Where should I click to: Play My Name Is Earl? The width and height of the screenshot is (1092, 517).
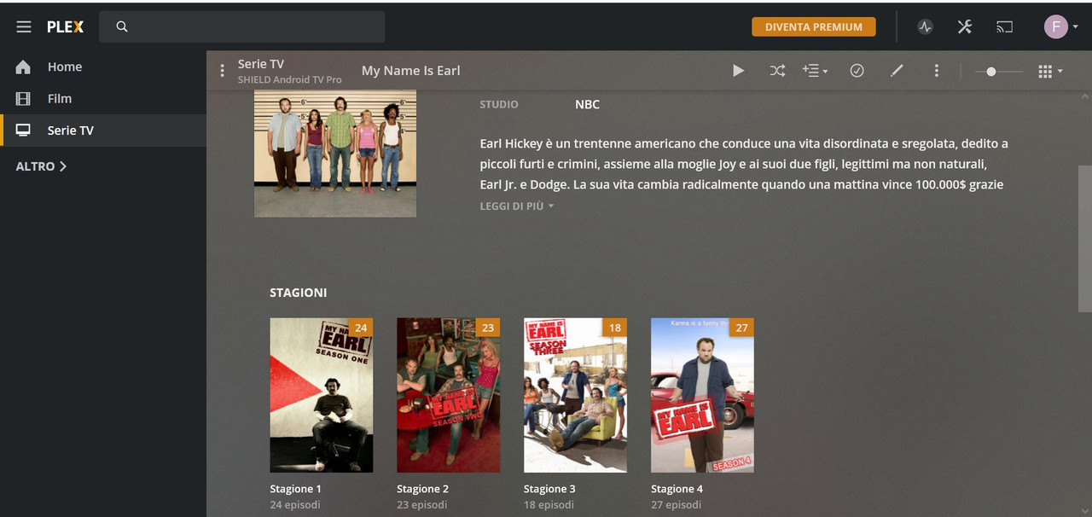pyautogui.click(x=738, y=71)
